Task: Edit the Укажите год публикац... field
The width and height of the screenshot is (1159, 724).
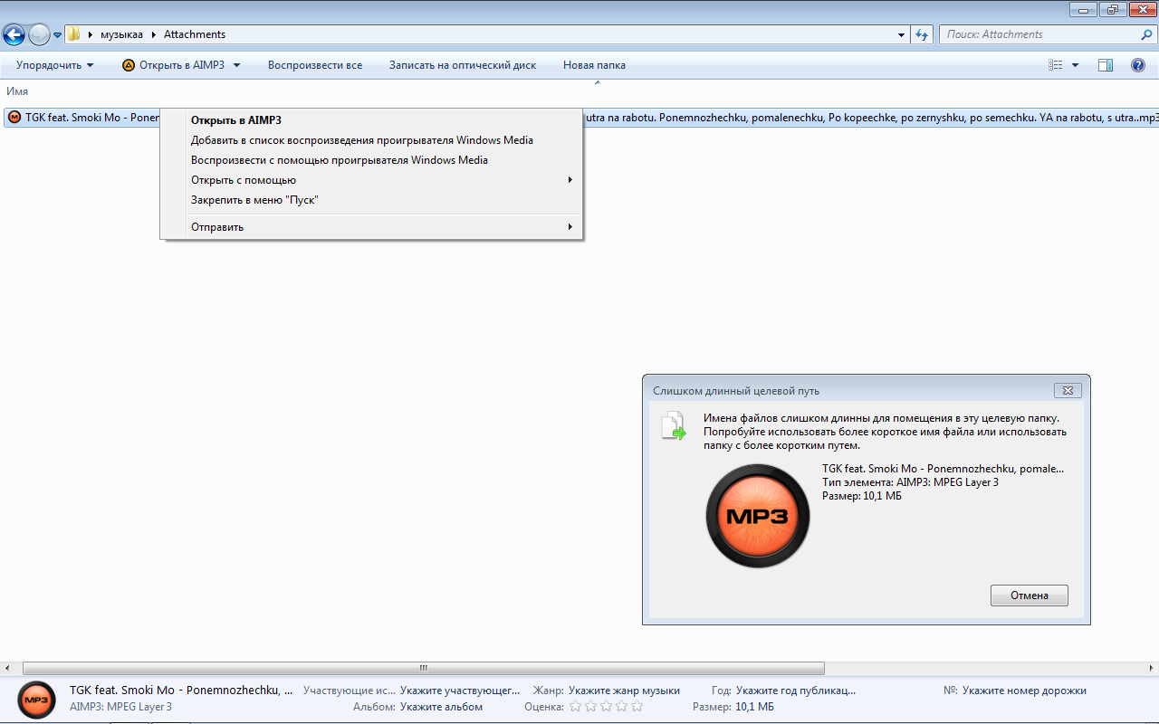Action: pyautogui.click(x=796, y=691)
